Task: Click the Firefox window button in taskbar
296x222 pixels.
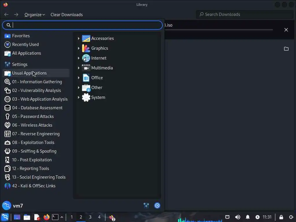Action: (112, 217)
